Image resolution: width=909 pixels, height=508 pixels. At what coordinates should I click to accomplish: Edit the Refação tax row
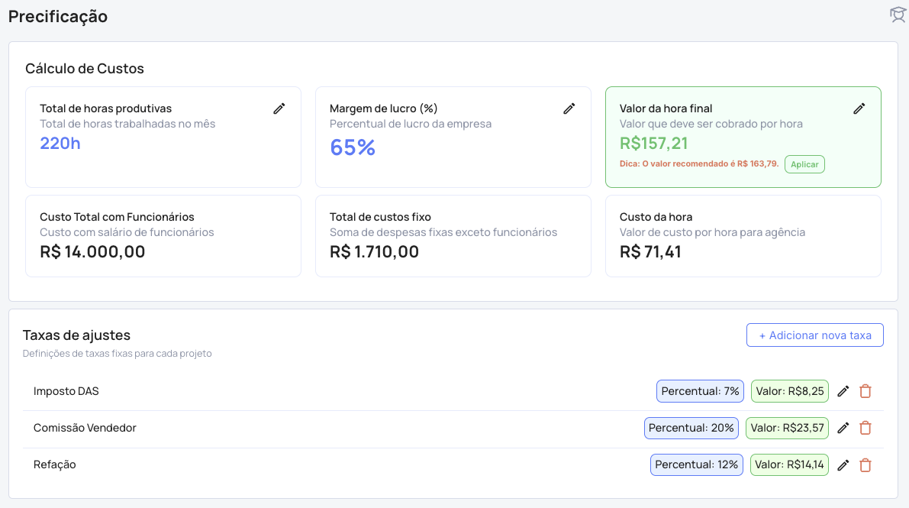843,464
